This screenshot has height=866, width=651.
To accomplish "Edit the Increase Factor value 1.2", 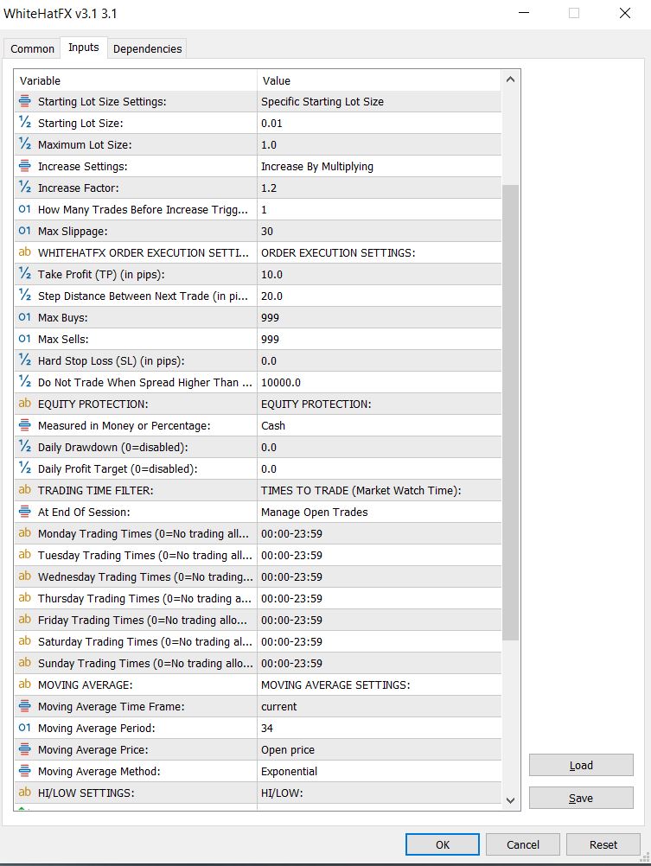I will pyautogui.click(x=380, y=188).
